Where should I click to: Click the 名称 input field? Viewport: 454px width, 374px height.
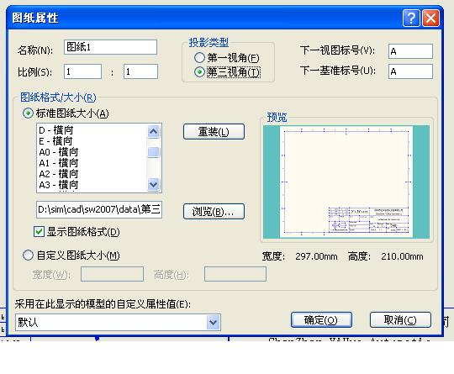coord(110,47)
